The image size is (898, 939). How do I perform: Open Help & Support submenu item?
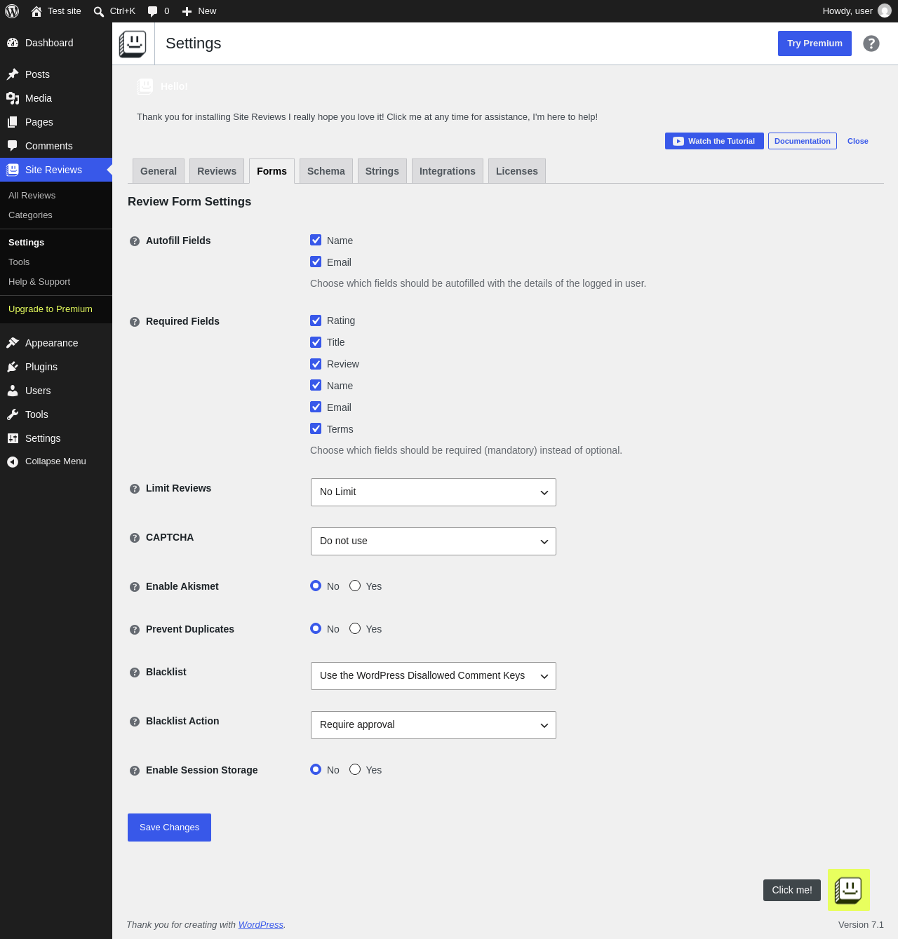point(39,282)
